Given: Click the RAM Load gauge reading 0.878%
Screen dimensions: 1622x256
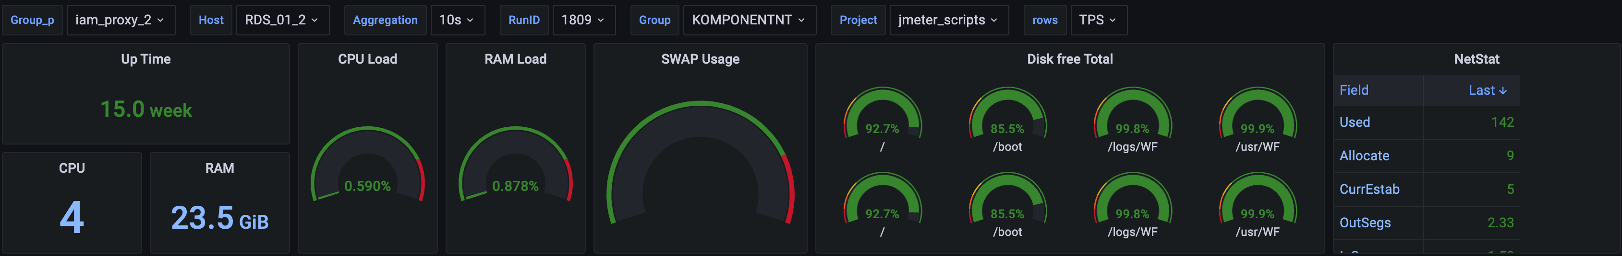Looking at the screenshot, I should click(516, 165).
